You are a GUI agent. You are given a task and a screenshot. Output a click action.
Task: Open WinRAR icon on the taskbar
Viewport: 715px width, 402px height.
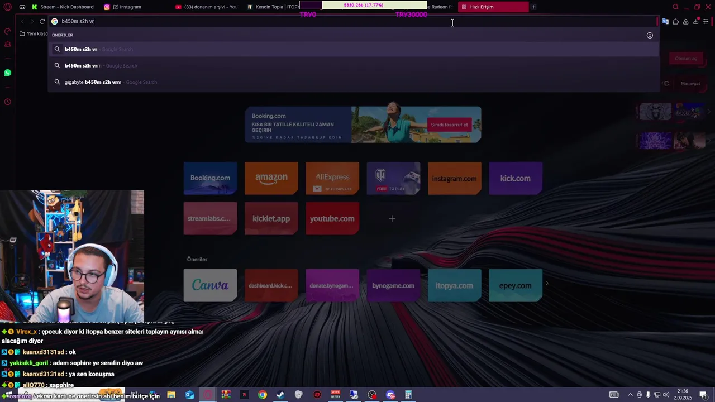pyautogui.click(x=226, y=395)
